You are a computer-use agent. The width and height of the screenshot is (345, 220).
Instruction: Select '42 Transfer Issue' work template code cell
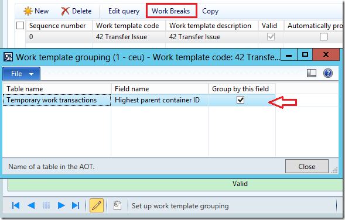click(129, 37)
